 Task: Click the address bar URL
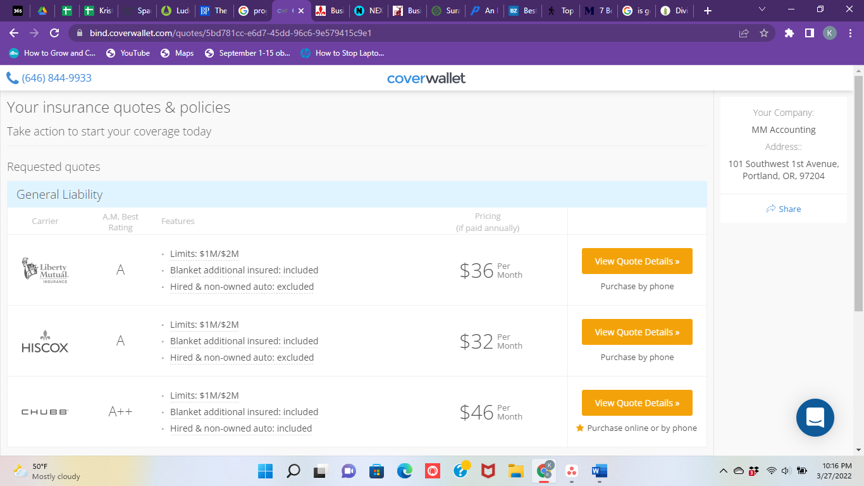(x=230, y=33)
